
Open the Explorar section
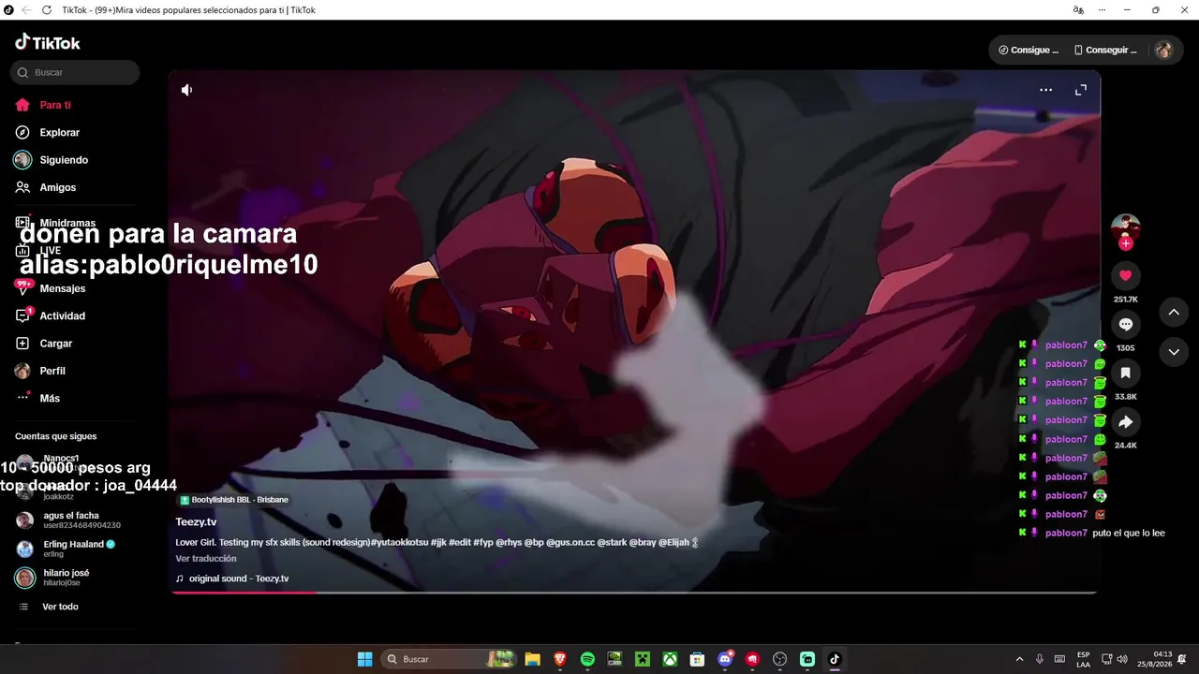(59, 133)
